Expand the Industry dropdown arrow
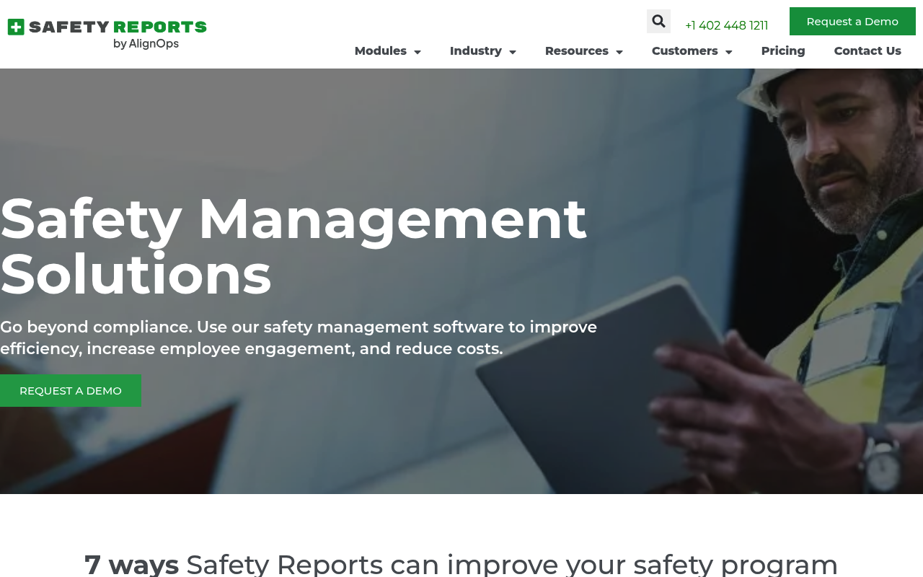The width and height of the screenshot is (923, 577). pos(512,52)
